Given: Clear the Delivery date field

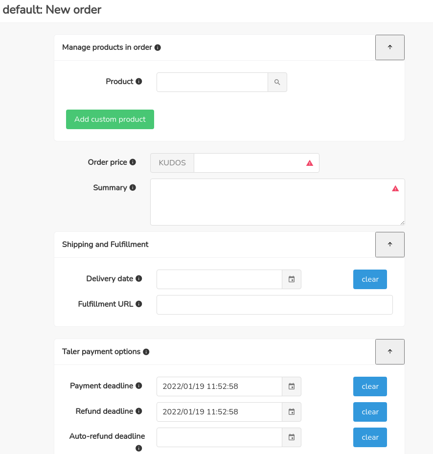Looking at the screenshot, I should tap(370, 279).
